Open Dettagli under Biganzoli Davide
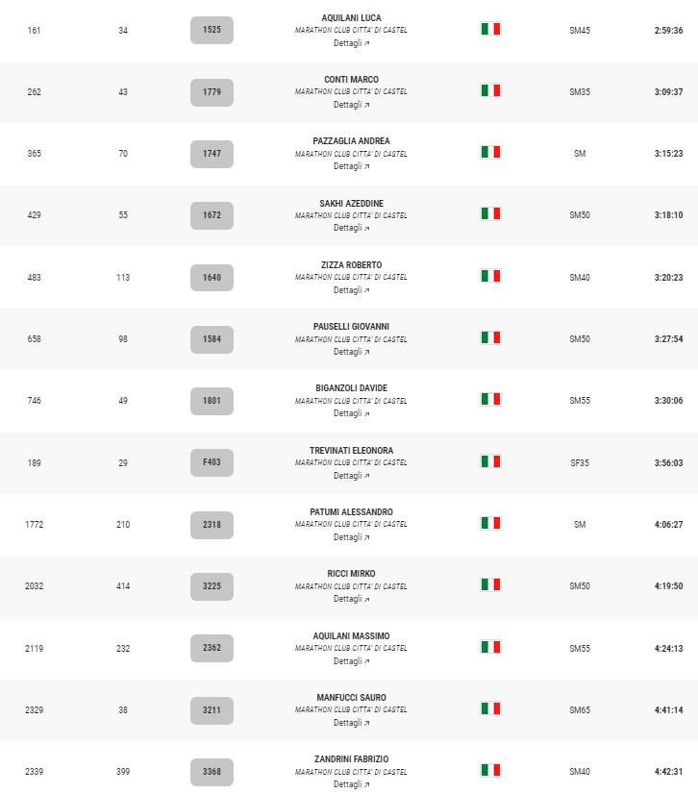Image resolution: width=698 pixels, height=794 pixels. pyautogui.click(x=351, y=413)
